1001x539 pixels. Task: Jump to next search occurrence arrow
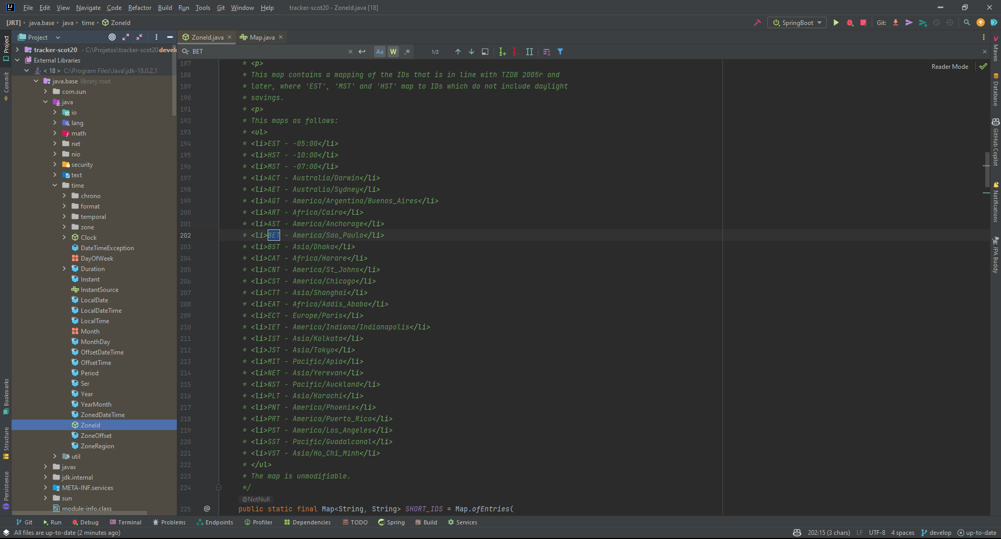(472, 52)
